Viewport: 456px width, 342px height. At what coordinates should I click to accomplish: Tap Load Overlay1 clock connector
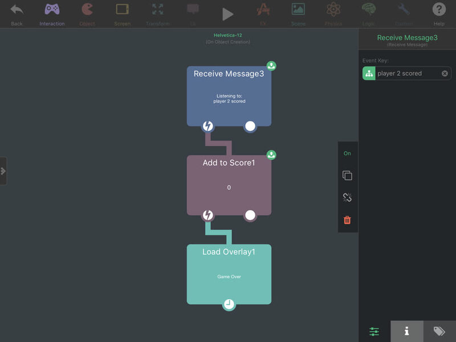point(229,304)
